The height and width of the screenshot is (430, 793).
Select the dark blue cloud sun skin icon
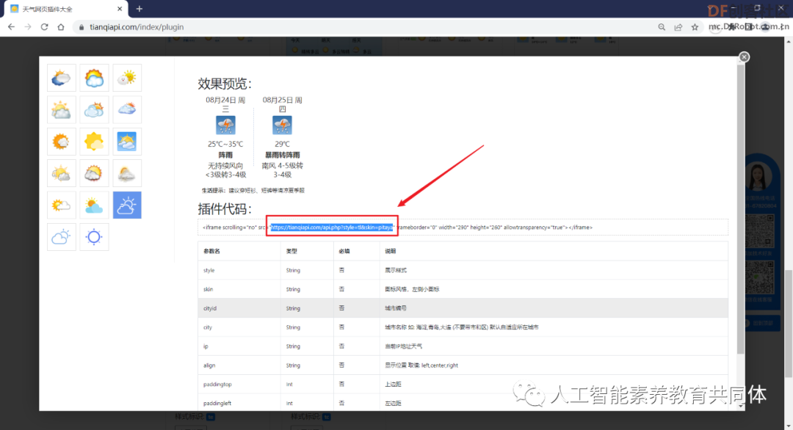click(x=61, y=78)
